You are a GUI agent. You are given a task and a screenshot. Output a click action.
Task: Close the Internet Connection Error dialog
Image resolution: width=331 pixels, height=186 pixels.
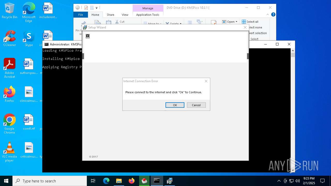[x=206, y=81]
